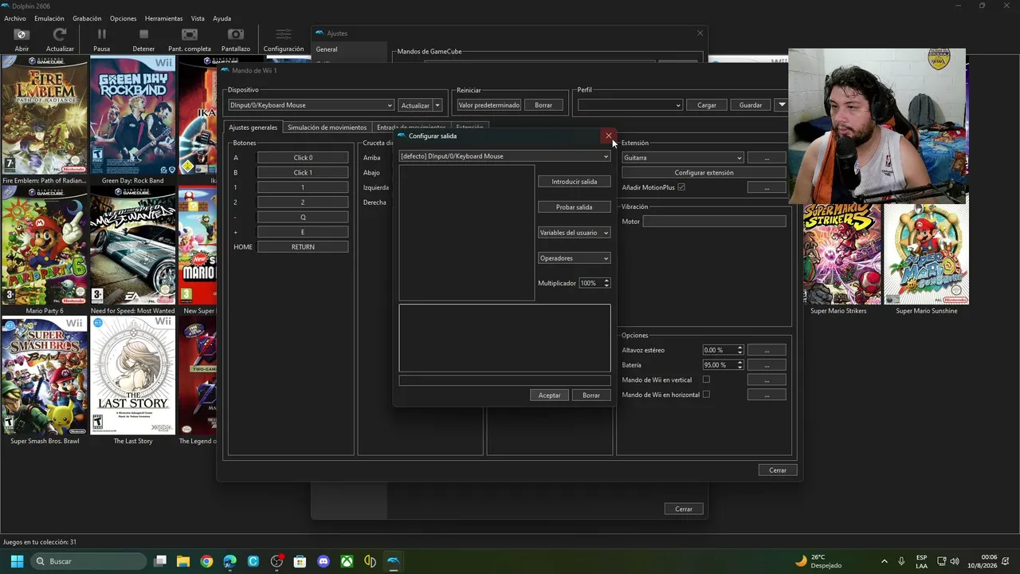This screenshot has height=574, width=1020.
Task: Enable Mando de Wii en vertical checkbox
Action: tap(706, 379)
